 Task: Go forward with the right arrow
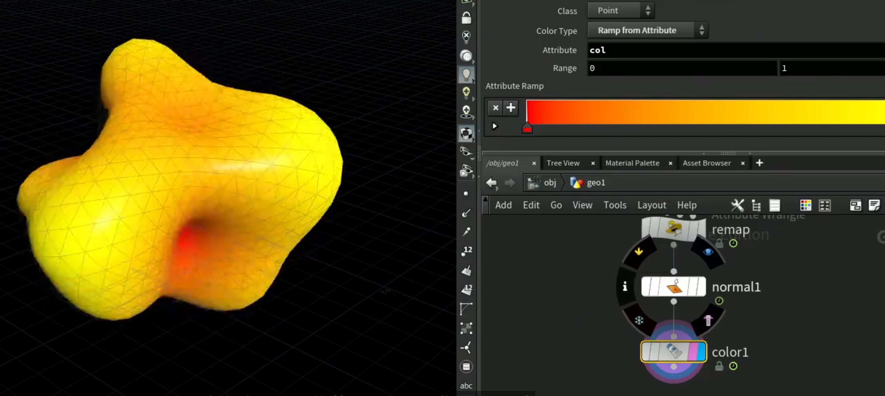pos(510,182)
